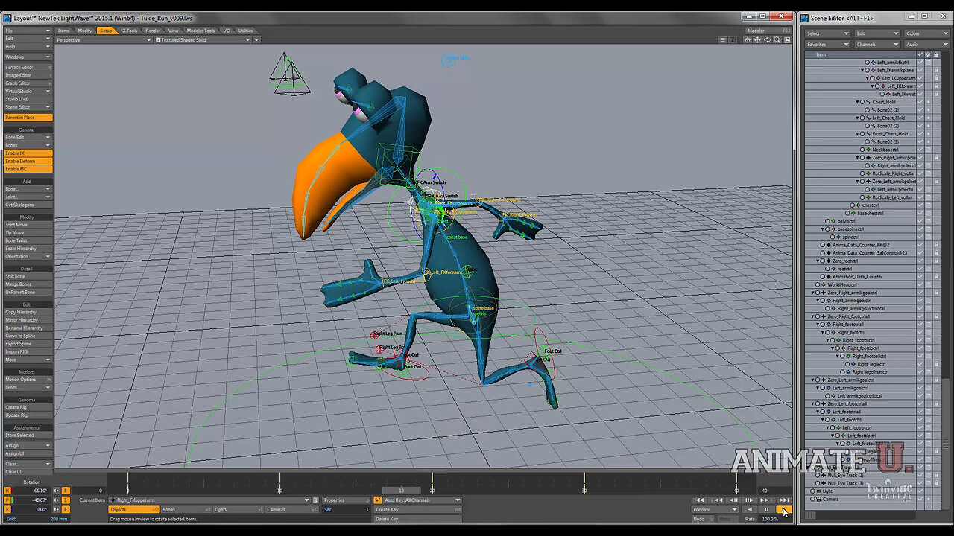
Task: Click the B rotation channel button
Action: pos(7,509)
